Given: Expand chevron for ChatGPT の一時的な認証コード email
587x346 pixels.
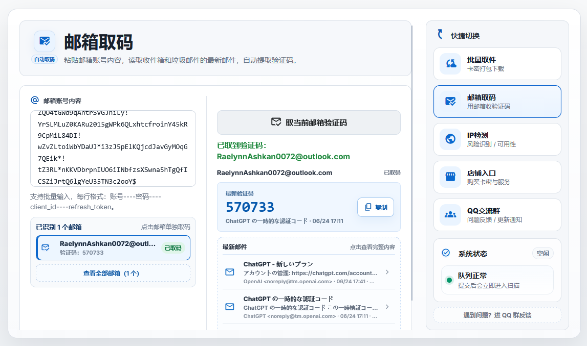Looking at the screenshot, I should click(x=387, y=307).
